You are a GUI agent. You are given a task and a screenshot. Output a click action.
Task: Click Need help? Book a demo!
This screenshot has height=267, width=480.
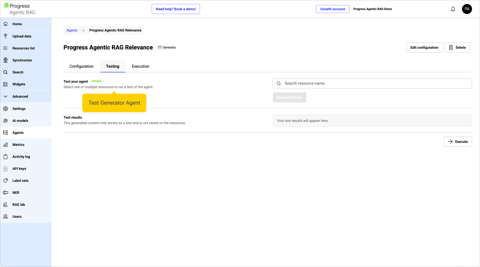click(x=175, y=9)
